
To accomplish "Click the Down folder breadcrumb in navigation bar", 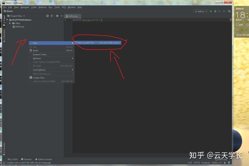I will (x=8, y=11).
